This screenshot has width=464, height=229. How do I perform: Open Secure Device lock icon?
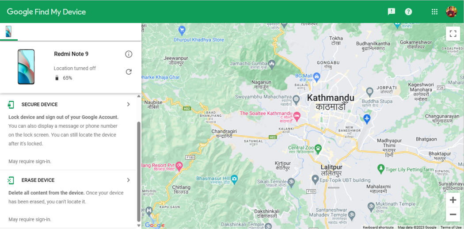(11, 104)
